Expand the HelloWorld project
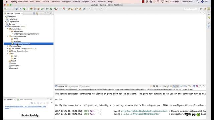 (5, 19)
